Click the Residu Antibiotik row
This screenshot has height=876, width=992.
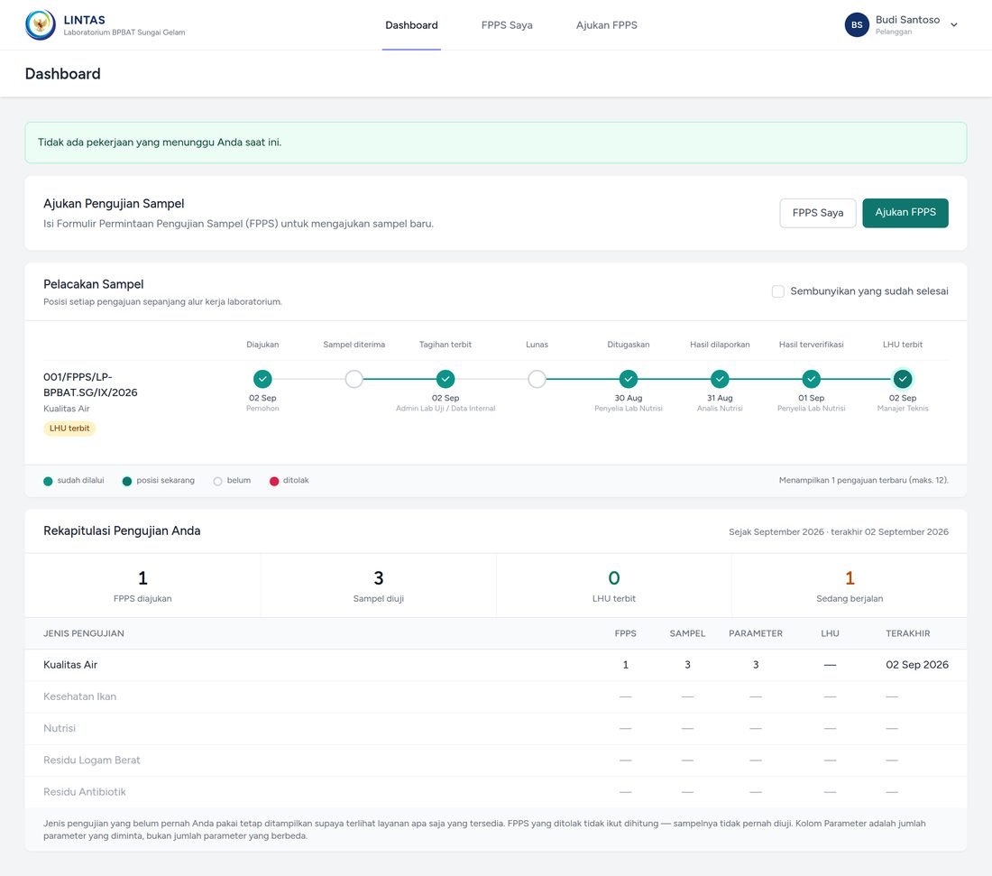(x=496, y=792)
